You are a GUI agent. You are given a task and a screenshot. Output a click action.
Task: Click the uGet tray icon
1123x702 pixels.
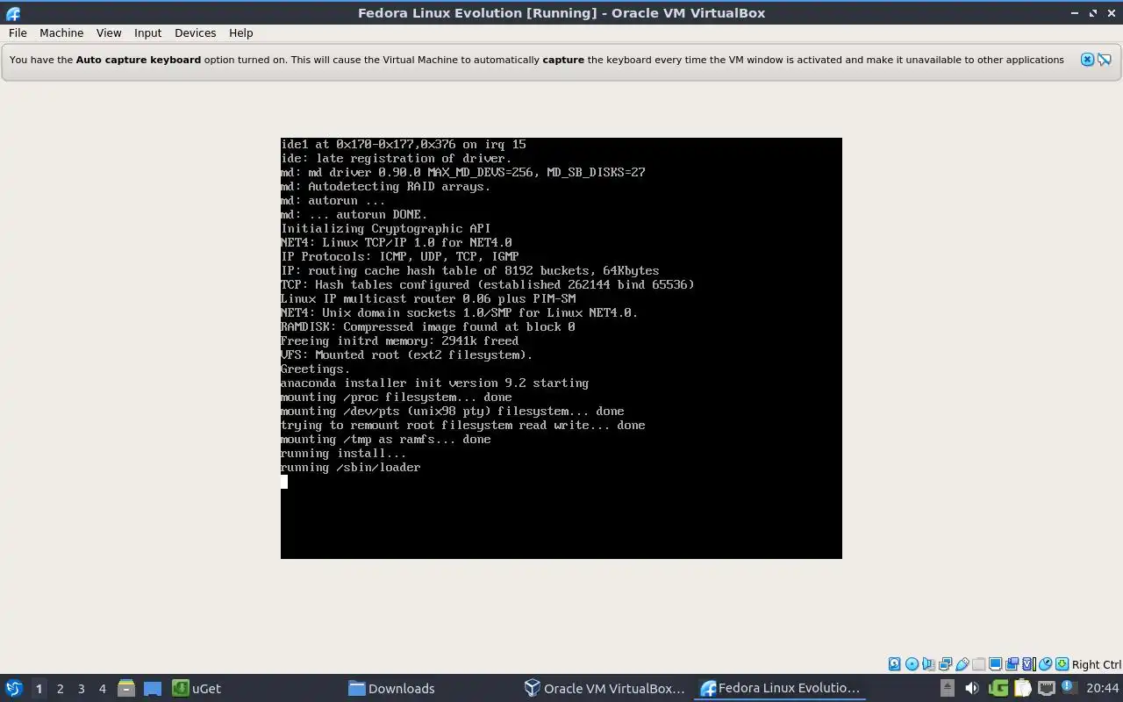[x=998, y=688]
